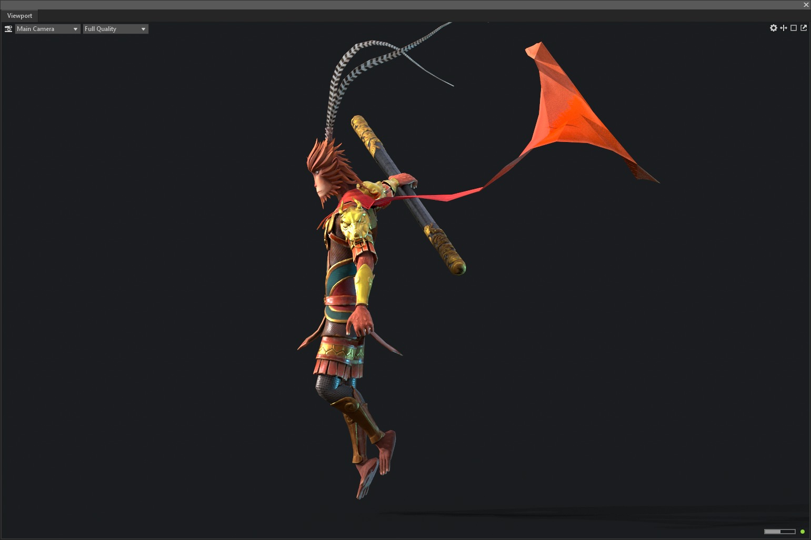Click the camera icon beside Main Camera

click(8, 29)
